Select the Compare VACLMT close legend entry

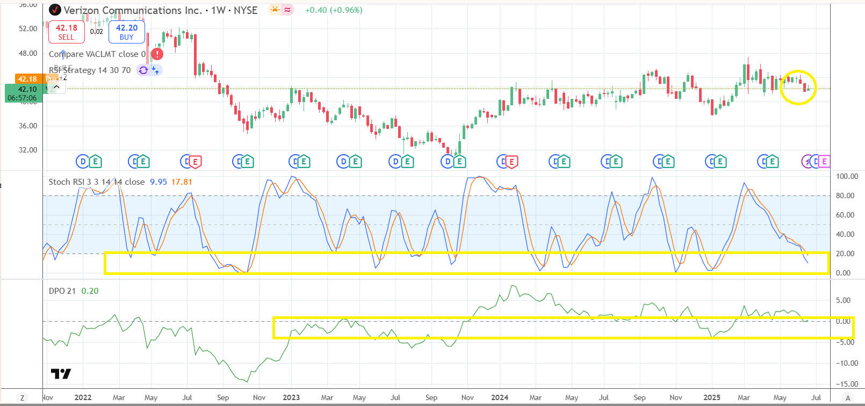point(97,54)
